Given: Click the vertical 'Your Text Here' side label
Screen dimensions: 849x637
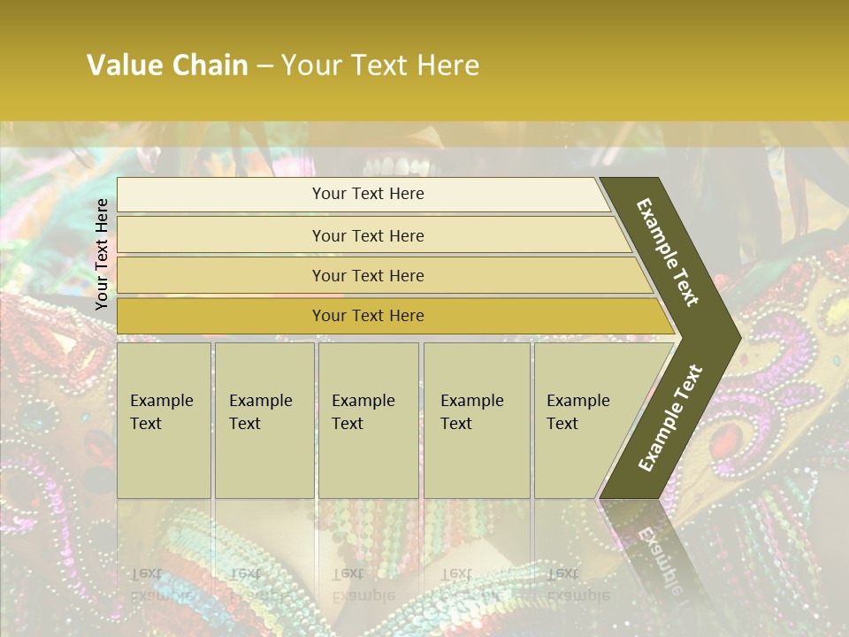Looking at the screenshot, I should click(102, 254).
